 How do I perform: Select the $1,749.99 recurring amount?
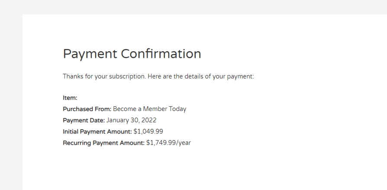(x=161, y=143)
